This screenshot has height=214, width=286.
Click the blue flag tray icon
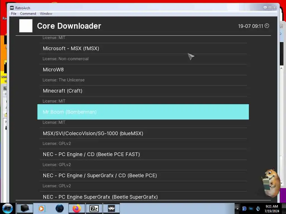[x=244, y=208]
